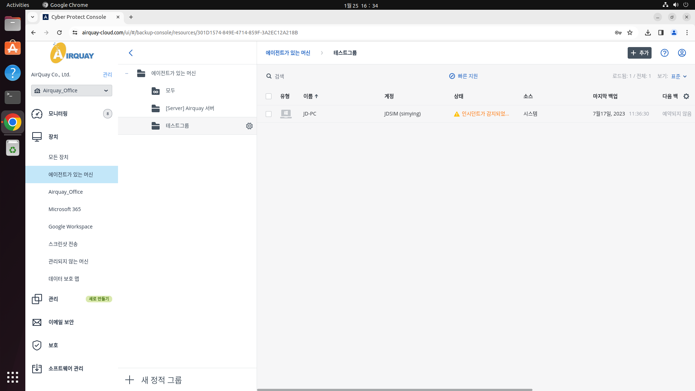Toggle the select-all checkbox in header

[x=269, y=96]
